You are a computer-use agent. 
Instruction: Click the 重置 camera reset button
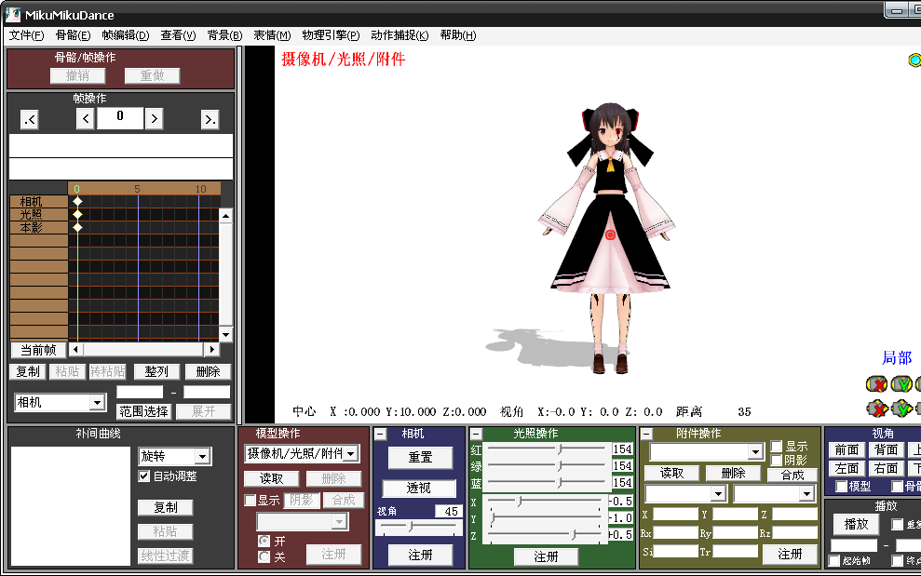[x=420, y=458]
